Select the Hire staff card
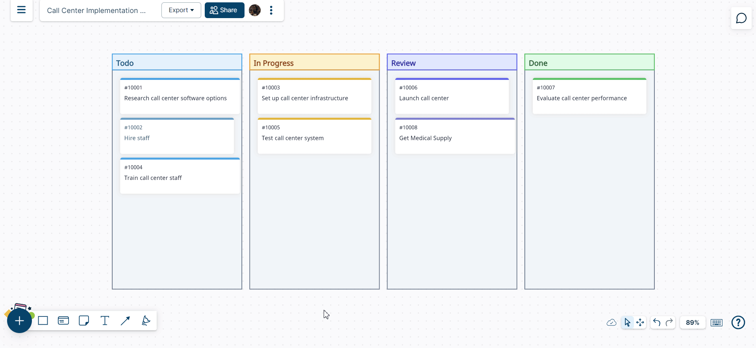 177,136
